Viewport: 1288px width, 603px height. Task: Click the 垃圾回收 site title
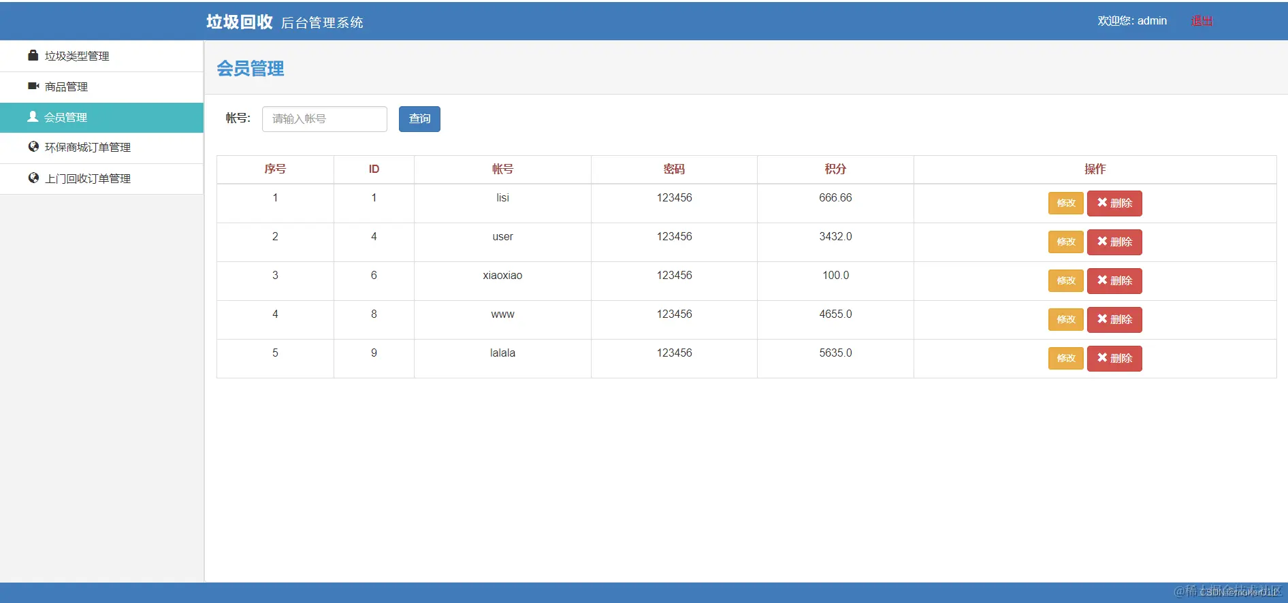(240, 22)
